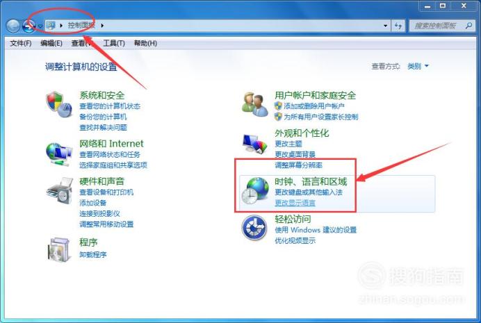
Task: Open the 类别 view-by dropdown
Action: coord(418,66)
